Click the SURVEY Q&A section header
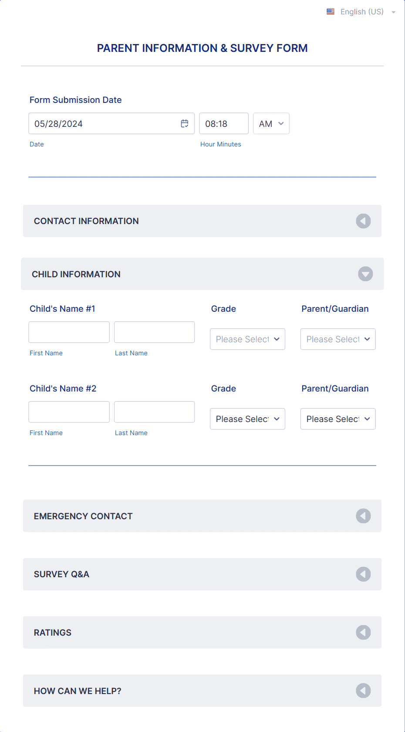Screen dimensions: 405x732 [61, 574]
